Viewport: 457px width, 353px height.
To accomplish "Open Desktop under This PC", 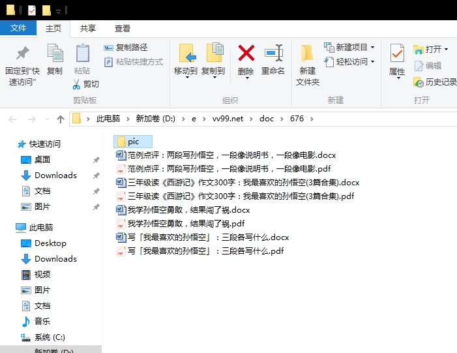I will 44,243.
